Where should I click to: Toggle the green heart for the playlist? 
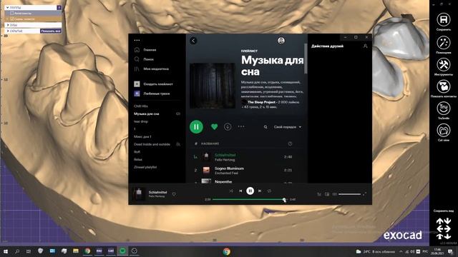tap(214, 127)
